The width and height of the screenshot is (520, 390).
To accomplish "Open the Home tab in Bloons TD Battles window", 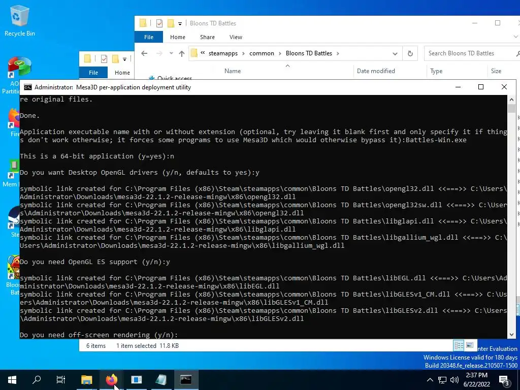I will 177,37.
